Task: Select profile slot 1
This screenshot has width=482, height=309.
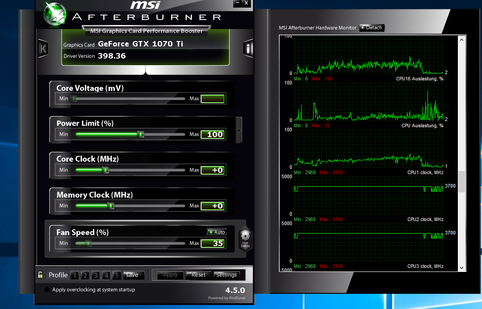Action: (x=75, y=275)
